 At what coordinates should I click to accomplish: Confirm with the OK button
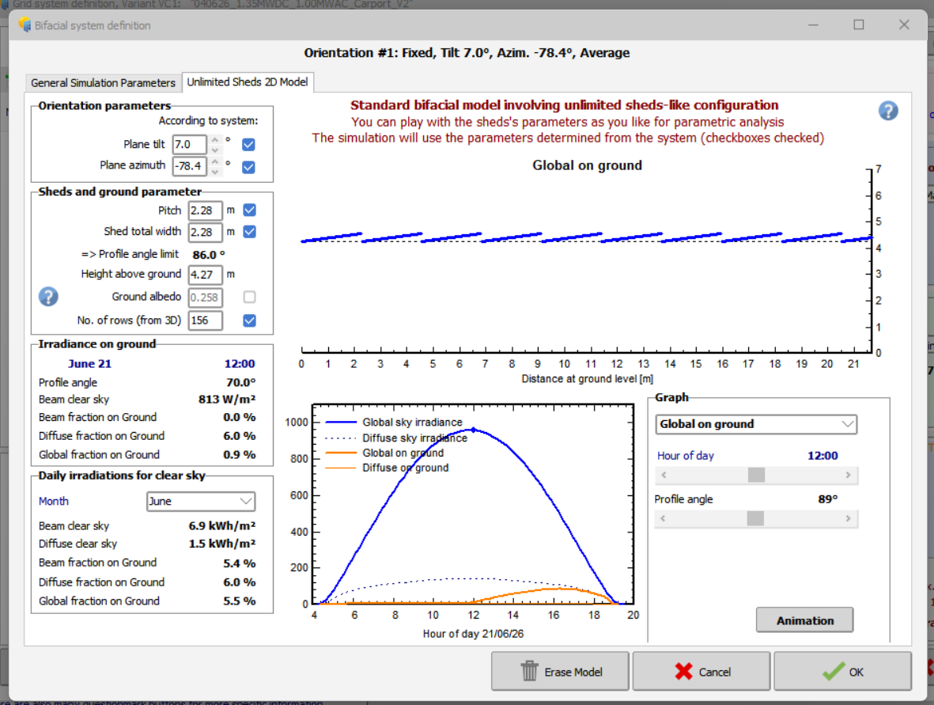[x=842, y=672]
